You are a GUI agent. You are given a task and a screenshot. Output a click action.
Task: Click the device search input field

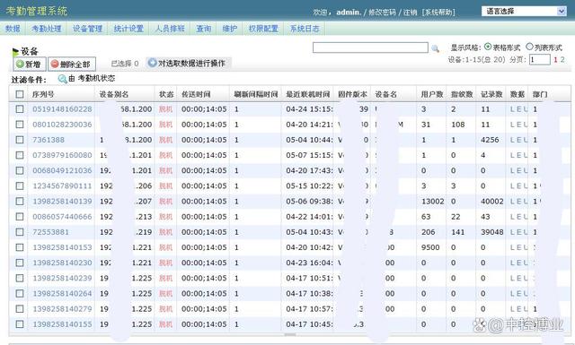click(x=370, y=47)
